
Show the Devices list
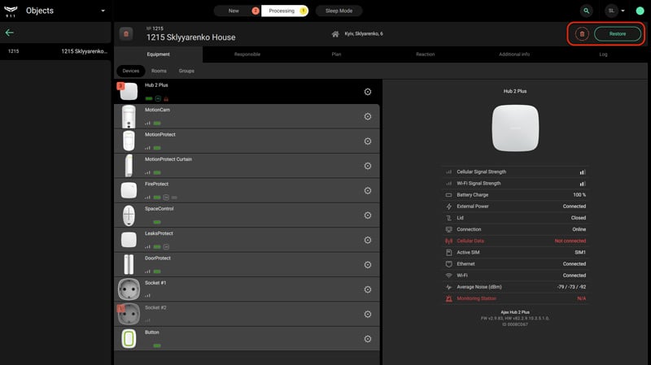tap(131, 71)
